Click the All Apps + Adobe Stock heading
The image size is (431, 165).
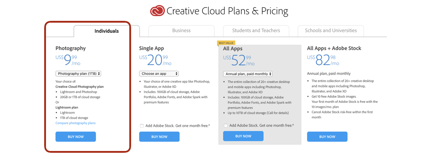coord(334,48)
